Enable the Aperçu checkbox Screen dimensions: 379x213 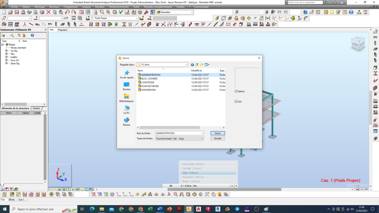(x=236, y=91)
